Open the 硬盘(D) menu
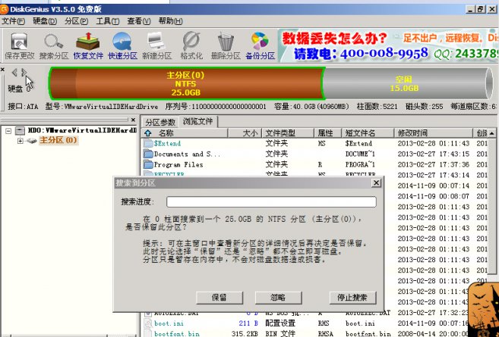 [45, 21]
